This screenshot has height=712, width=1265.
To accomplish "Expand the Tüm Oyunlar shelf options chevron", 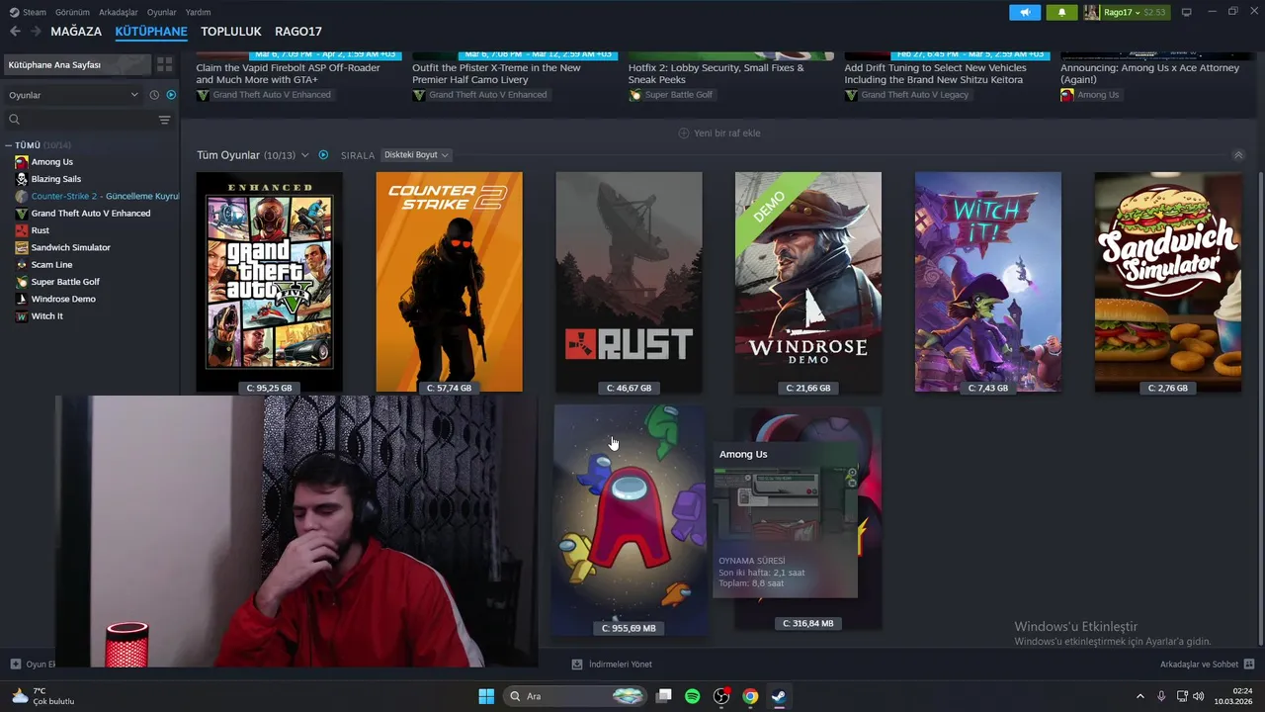I will coord(305,155).
